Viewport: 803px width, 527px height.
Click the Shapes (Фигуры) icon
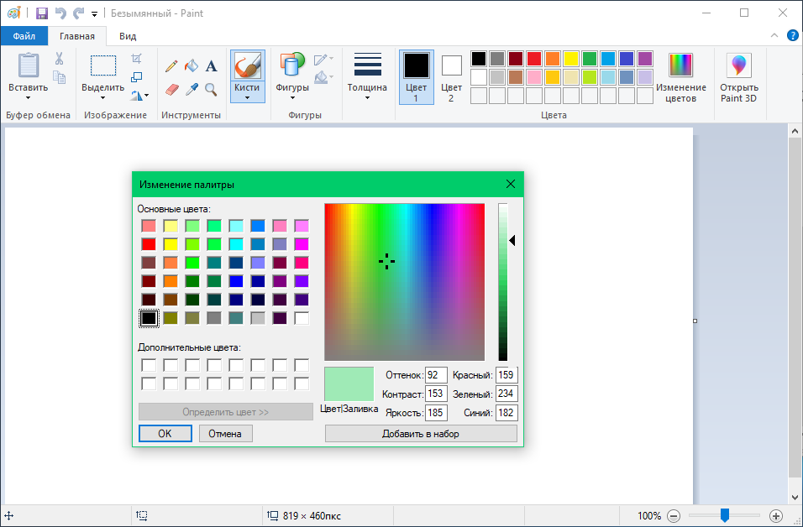[x=292, y=65]
